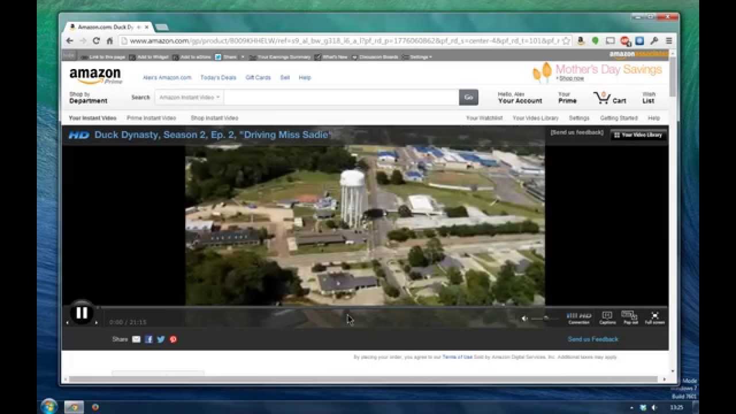Viewport: 736px width, 414px height.
Task: Share the video by email
Action: (x=136, y=339)
